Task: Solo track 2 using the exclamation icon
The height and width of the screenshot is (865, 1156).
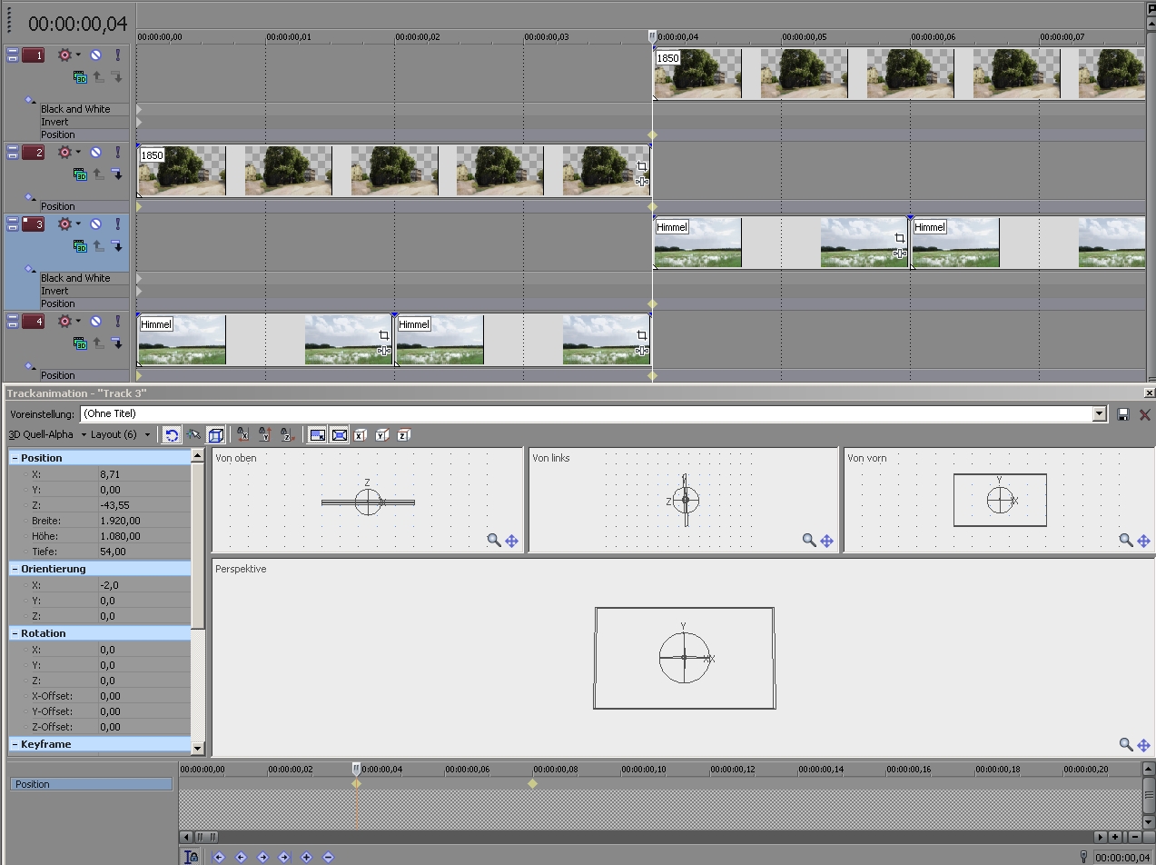Action: coord(117,153)
